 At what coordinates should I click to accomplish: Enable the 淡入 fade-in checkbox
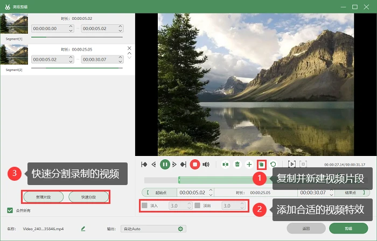click(x=144, y=205)
